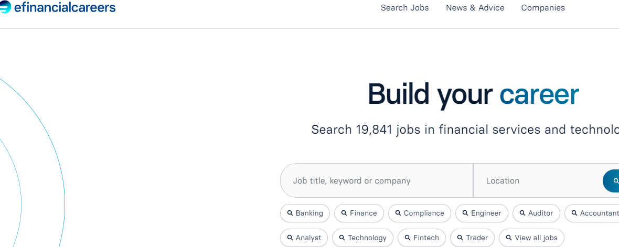Open the Search Jobs menu item
Viewport: 619px width, 247px height.
point(404,8)
